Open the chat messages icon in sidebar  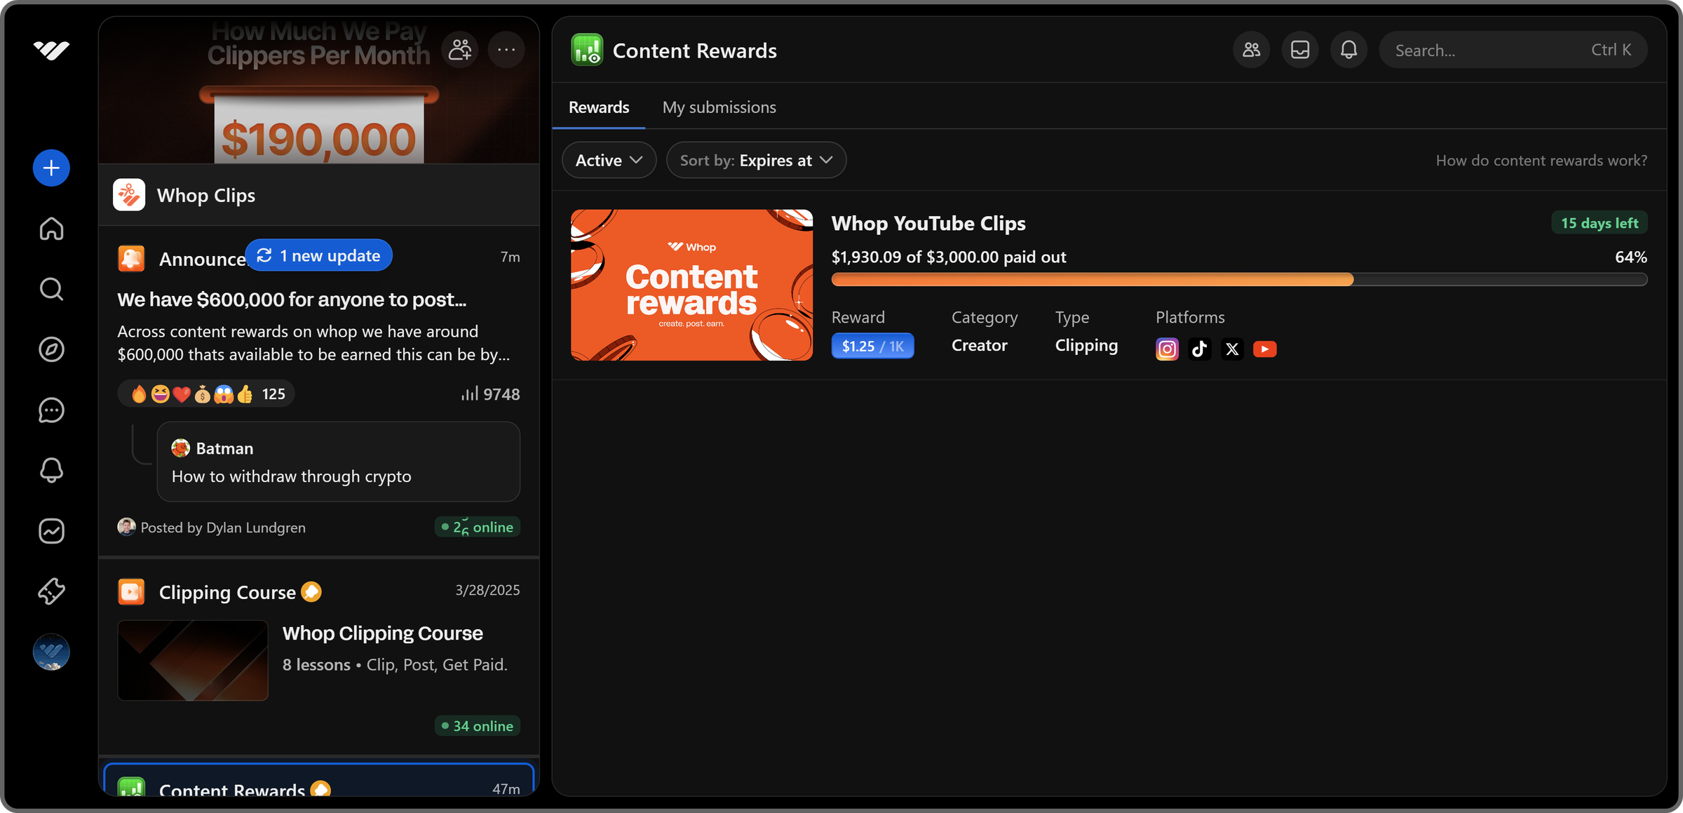(x=50, y=410)
